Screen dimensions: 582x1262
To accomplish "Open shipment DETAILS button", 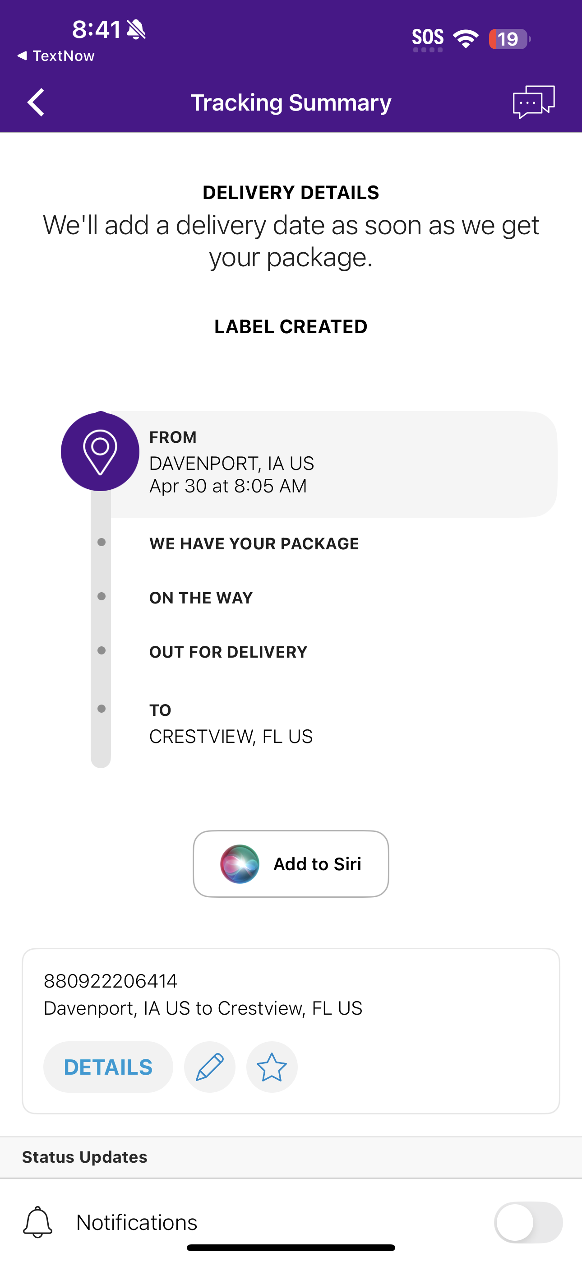I will point(108,1067).
